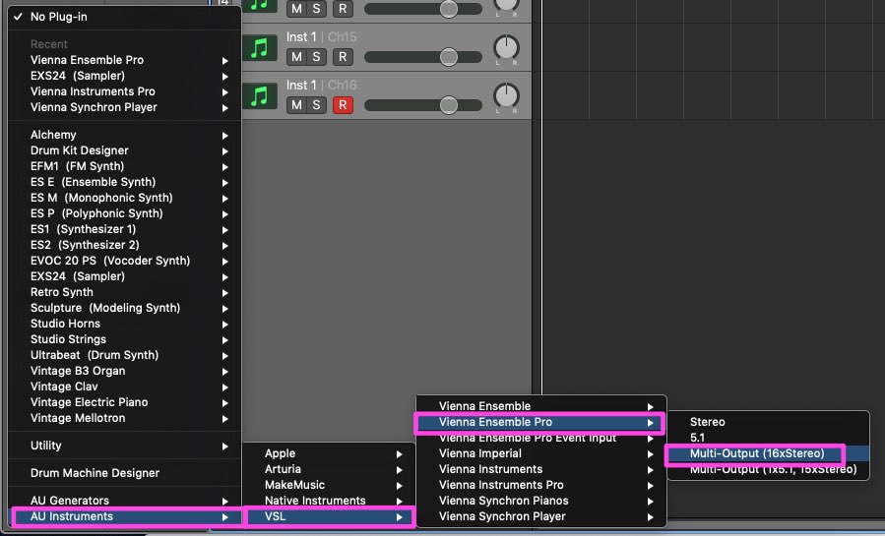Click the pan knob on Ch16 track
This screenshot has height=536, width=885.
click(506, 95)
